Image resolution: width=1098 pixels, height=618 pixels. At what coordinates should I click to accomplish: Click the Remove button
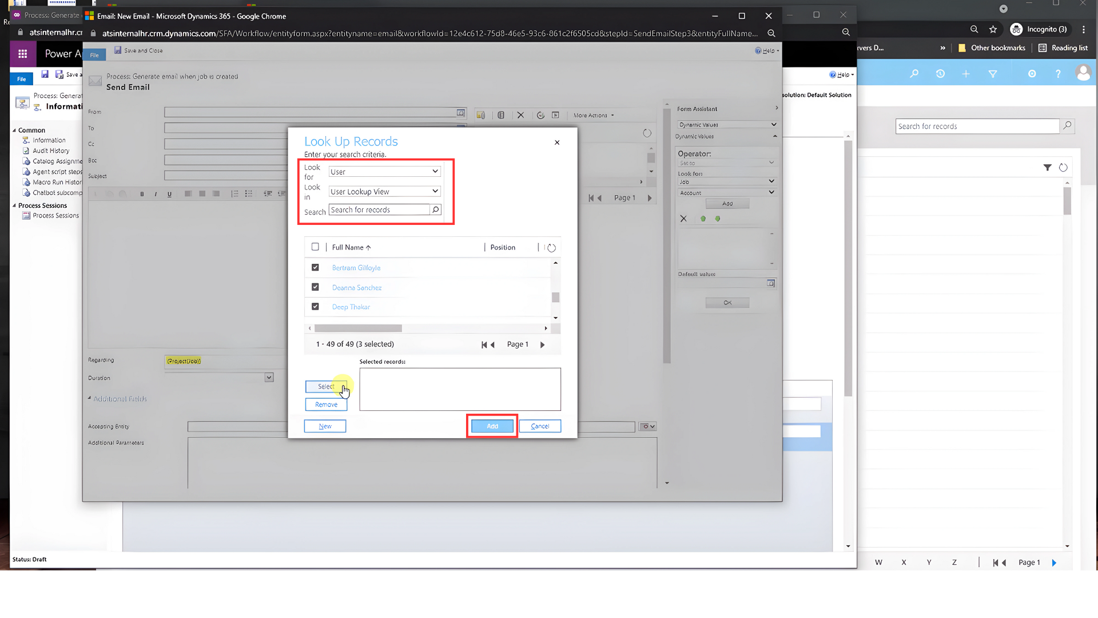coord(326,405)
